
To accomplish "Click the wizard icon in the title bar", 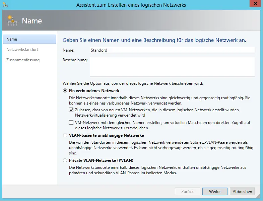I will (x=5, y=5).
